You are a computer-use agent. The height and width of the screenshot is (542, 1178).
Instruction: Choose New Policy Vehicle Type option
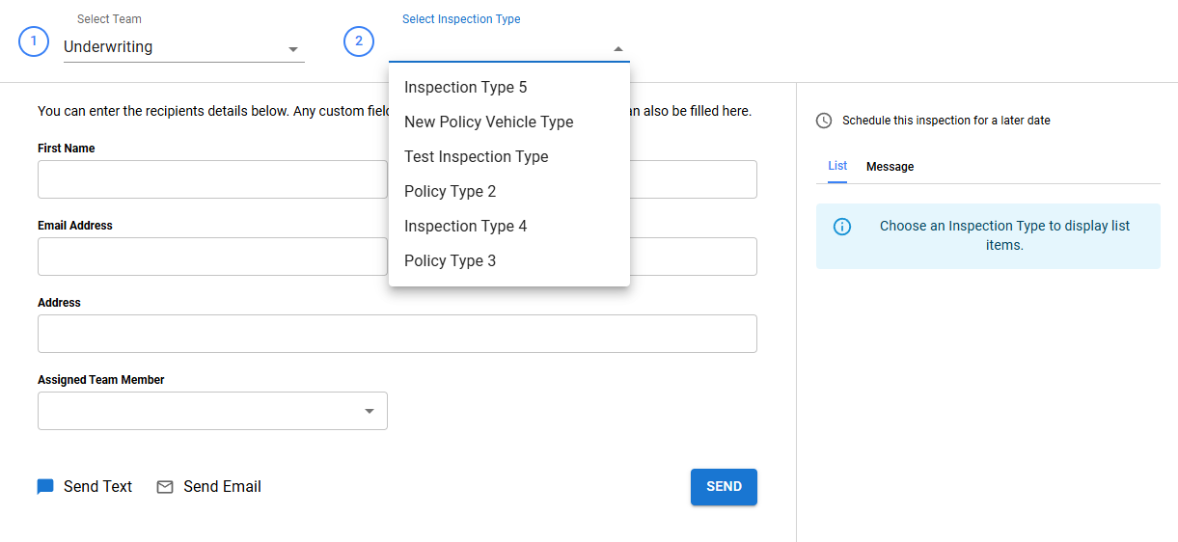509,122
